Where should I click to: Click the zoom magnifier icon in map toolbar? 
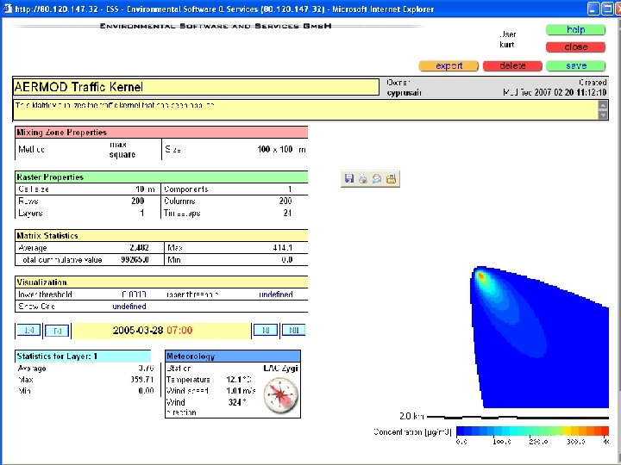click(377, 179)
